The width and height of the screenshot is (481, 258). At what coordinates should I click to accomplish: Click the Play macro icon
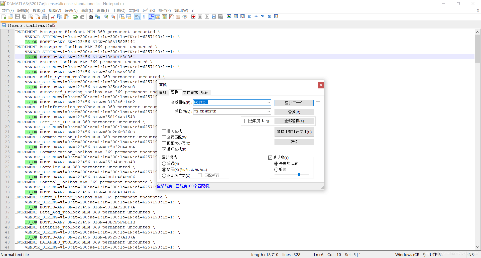(207, 17)
